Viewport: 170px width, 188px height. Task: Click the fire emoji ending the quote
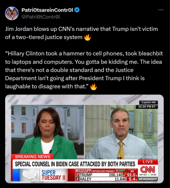tap(94, 86)
